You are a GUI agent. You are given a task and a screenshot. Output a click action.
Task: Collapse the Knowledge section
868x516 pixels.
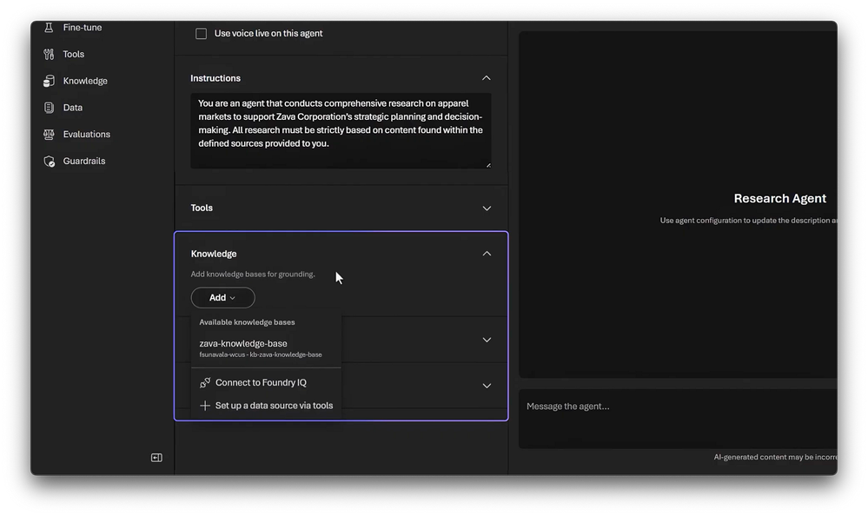tap(487, 254)
